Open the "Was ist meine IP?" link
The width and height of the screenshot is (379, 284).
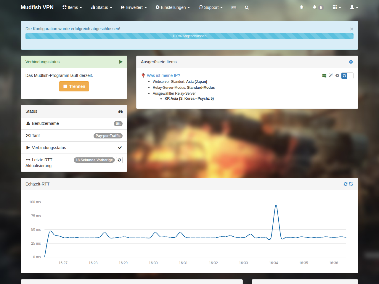click(x=163, y=75)
